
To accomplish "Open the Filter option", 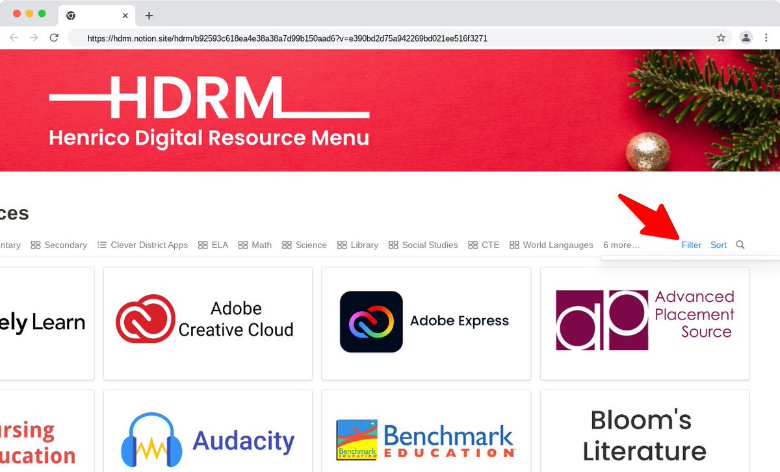I will 692,245.
